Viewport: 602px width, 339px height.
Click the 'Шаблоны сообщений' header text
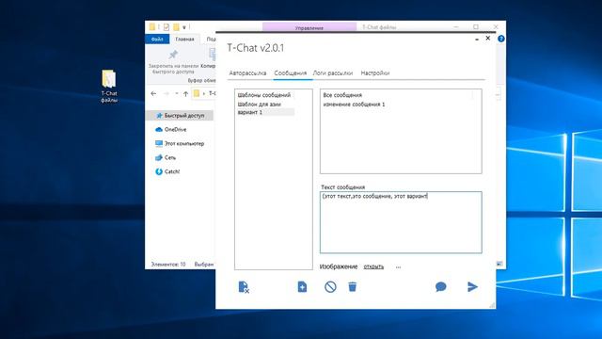pos(264,95)
